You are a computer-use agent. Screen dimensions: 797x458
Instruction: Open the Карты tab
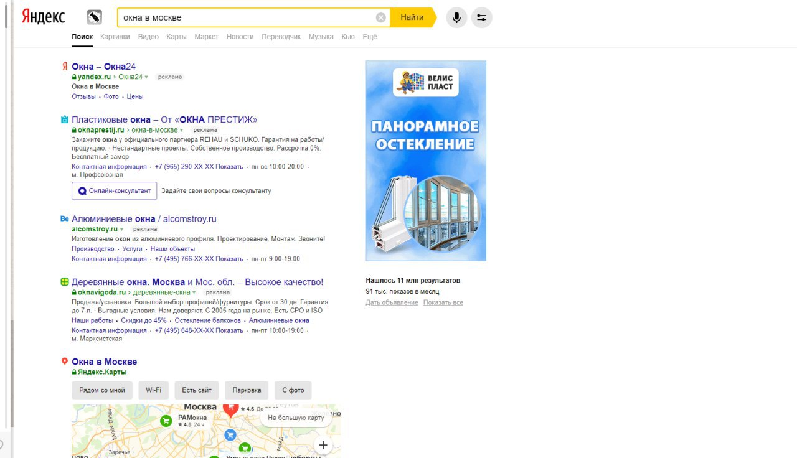click(x=176, y=37)
